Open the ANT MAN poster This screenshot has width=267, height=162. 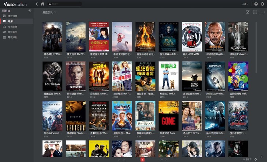[192, 37]
